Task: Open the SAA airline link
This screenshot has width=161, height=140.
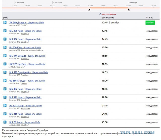Action: (x=23, y=67)
